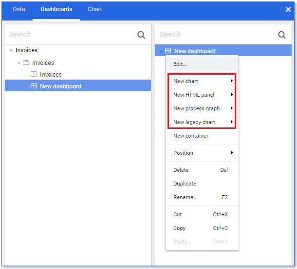Choose New container menu entry
The height and width of the screenshot is (269, 297).
point(191,136)
